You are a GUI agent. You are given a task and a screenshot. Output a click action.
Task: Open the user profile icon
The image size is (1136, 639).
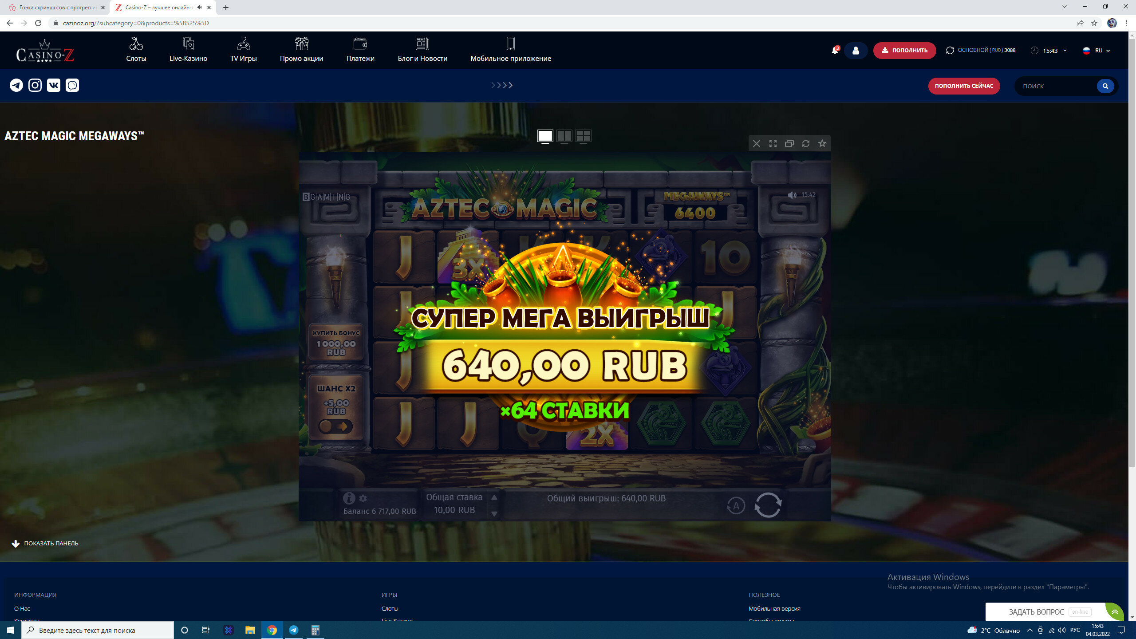pyautogui.click(x=856, y=50)
